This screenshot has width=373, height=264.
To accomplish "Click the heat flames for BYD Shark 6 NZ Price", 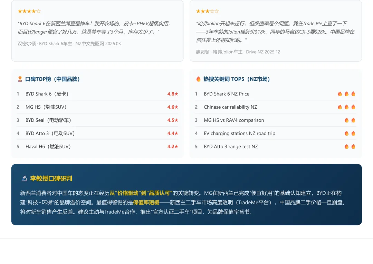I will pos(347,94).
